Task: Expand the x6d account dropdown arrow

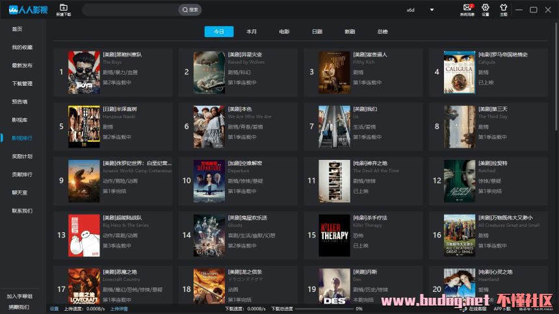Action: tap(432, 10)
